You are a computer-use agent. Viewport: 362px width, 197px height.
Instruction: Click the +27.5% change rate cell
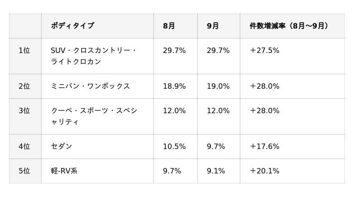point(264,51)
